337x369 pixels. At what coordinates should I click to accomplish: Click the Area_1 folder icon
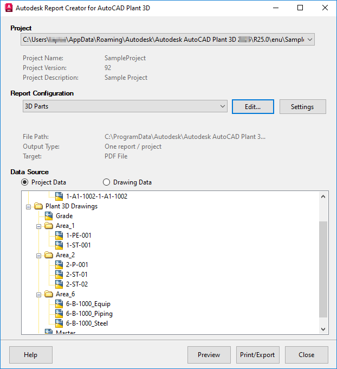[49, 226]
